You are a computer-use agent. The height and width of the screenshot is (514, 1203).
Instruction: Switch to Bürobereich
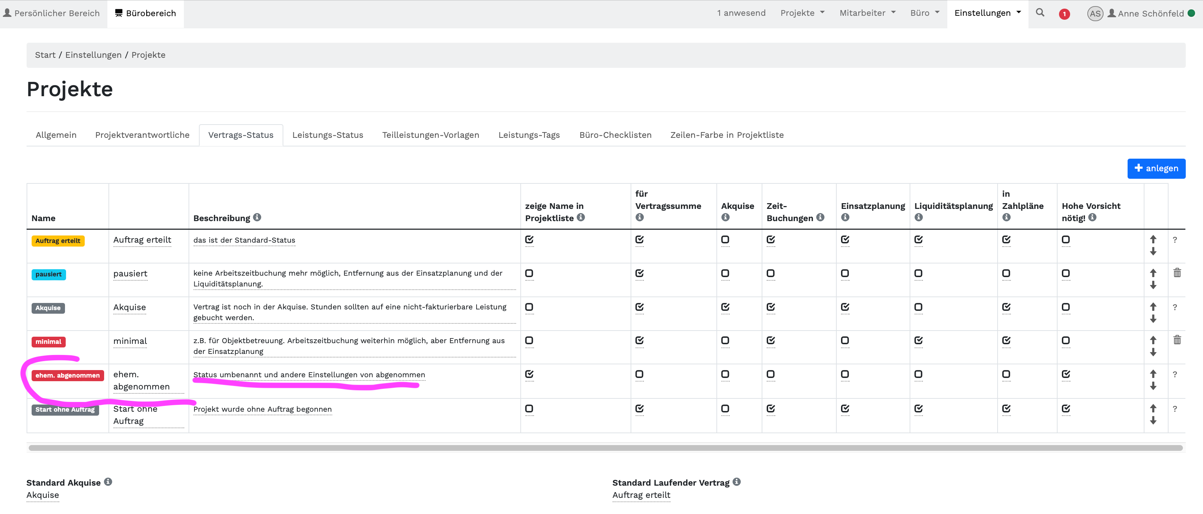[145, 13]
